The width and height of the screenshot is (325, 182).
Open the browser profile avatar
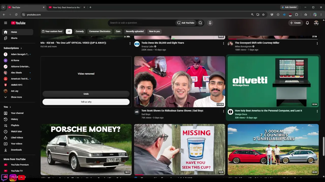315,15
